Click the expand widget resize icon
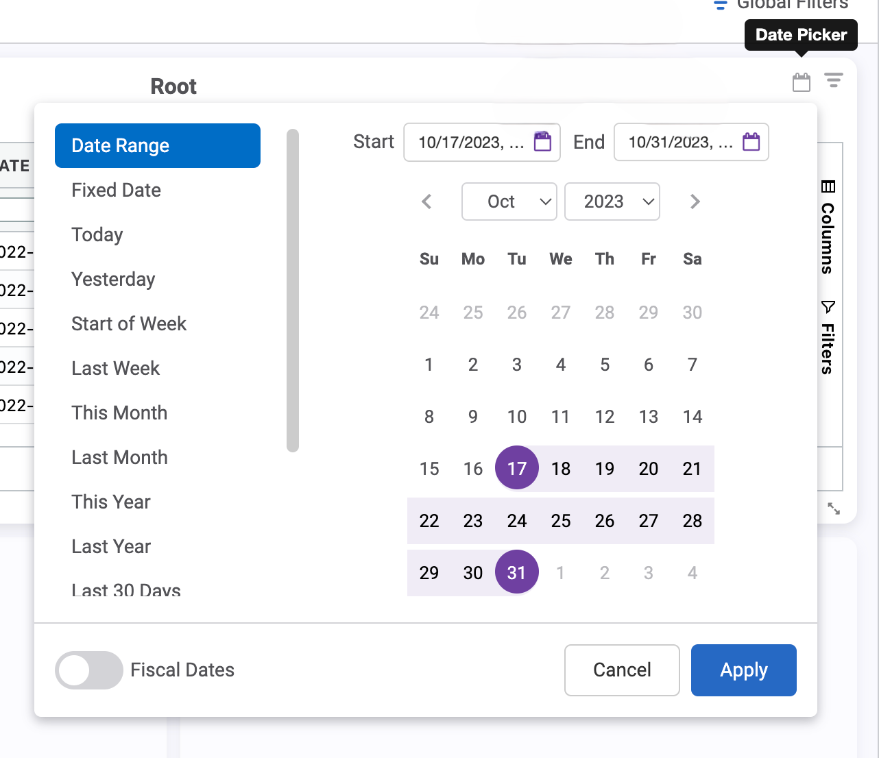879x758 pixels. tap(834, 509)
